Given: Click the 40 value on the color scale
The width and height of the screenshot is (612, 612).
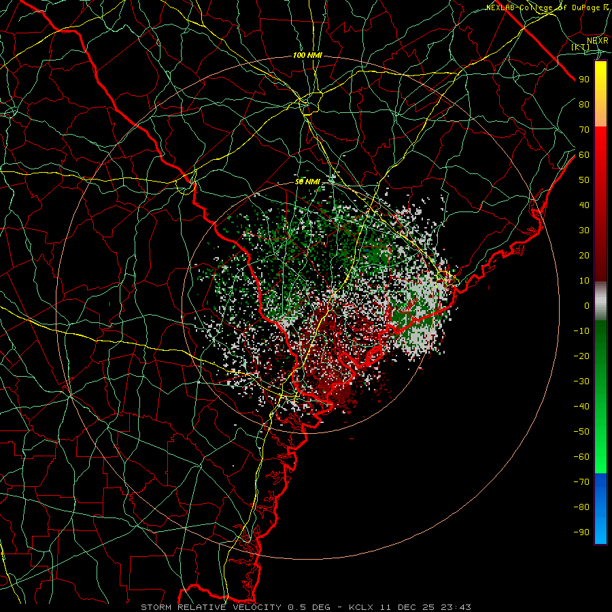Looking at the screenshot, I should pyautogui.click(x=584, y=205).
